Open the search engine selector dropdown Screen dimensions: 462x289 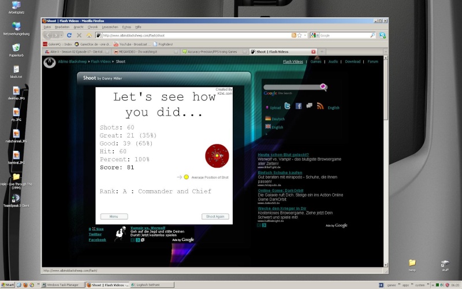pos(314,35)
